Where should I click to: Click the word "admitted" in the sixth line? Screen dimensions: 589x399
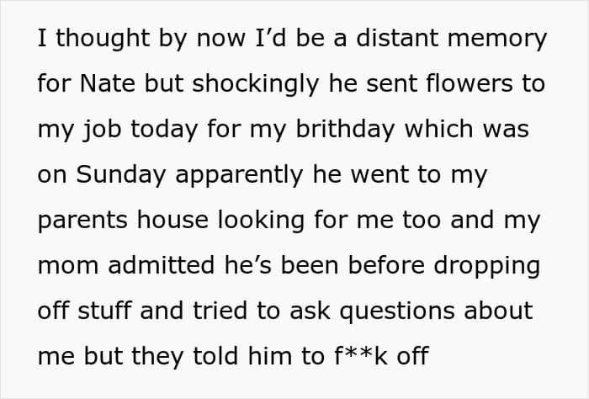pyautogui.click(x=162, y=264)
